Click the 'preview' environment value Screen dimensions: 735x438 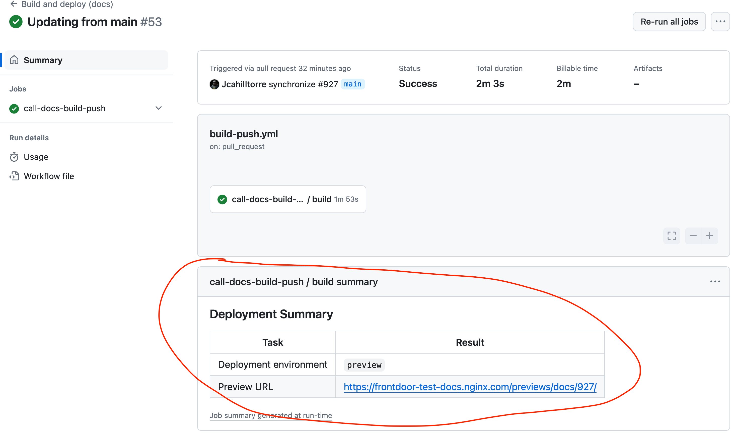[x=364, y=365]
